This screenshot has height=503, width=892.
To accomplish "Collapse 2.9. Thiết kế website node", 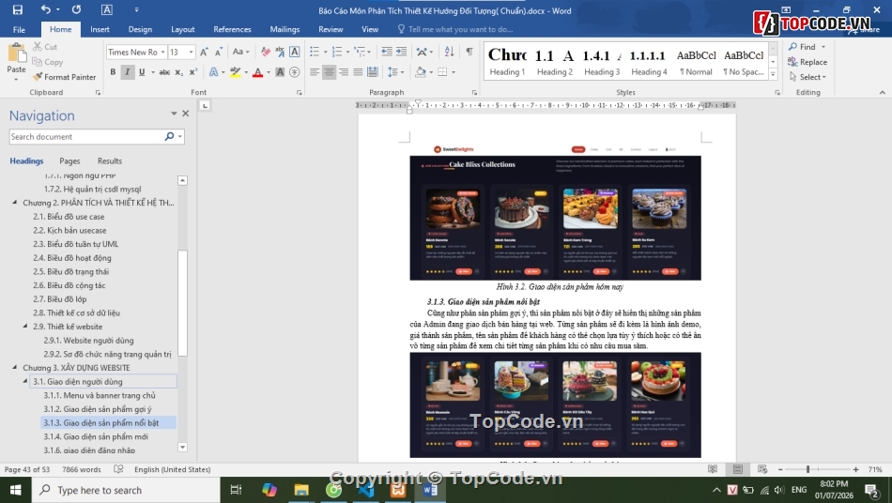I will click(x=25, y=327).
